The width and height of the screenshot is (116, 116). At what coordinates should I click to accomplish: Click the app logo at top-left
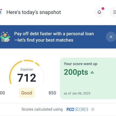coord(1,12)
